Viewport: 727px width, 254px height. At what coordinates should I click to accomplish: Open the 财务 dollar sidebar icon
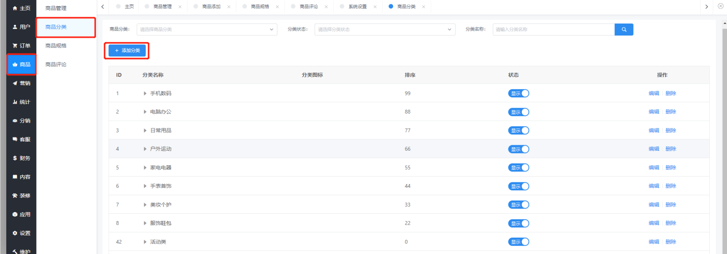tap(15, 158)
